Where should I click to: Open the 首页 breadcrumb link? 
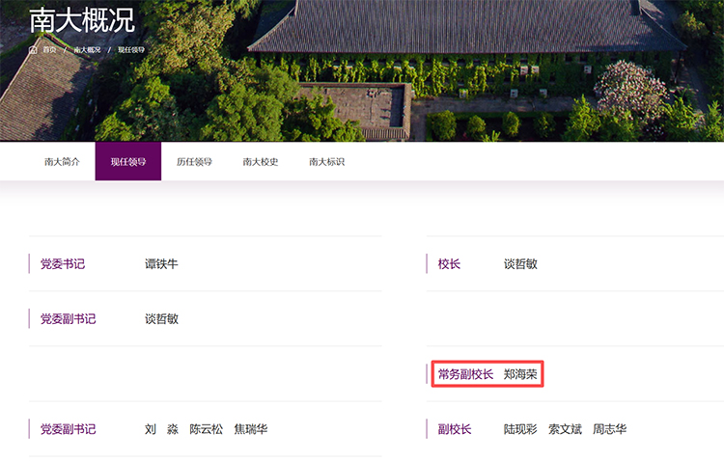coord(48,49)
